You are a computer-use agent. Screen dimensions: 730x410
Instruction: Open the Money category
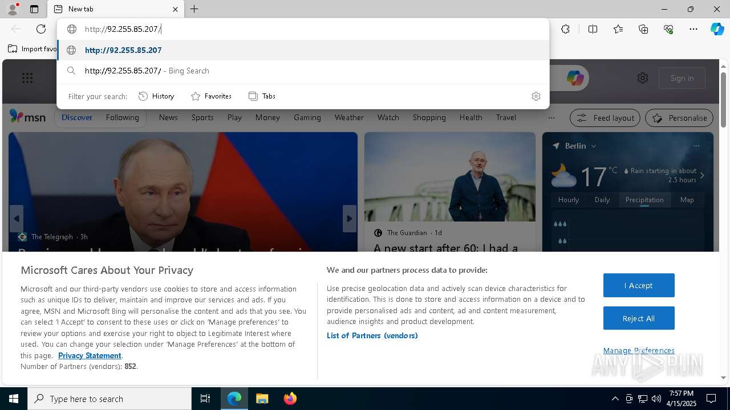coord(267,117)
